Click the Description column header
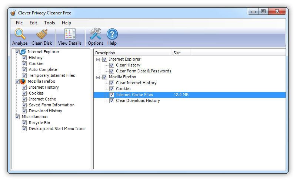 point(133,53)
